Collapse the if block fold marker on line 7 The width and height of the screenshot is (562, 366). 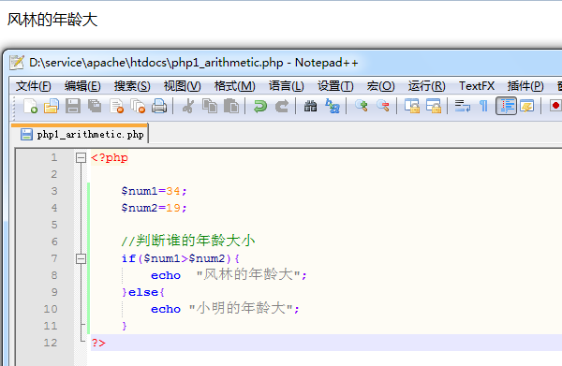81,258
